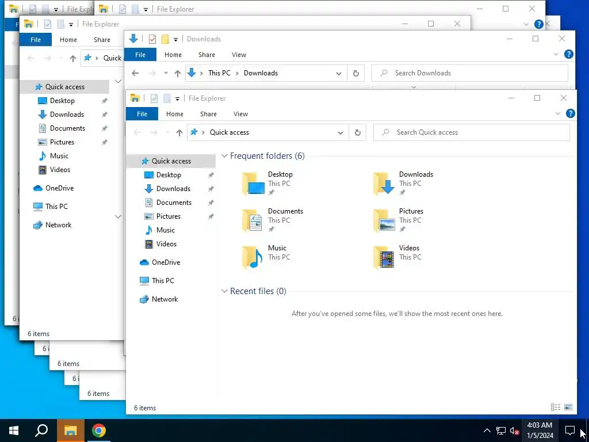This screenshot has width=589, height=442.
Task: Customize Quick Access Toolbar in Downloads window
Action: pos(175,40)
